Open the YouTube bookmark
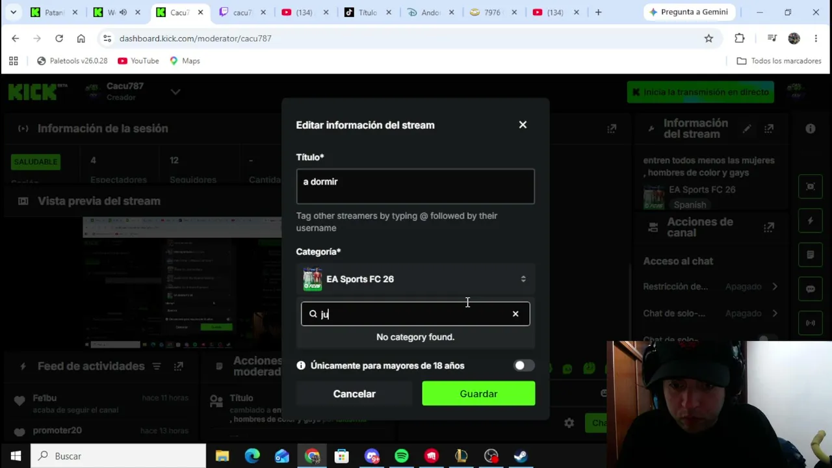Screen dimensions: 832x468 138,61
